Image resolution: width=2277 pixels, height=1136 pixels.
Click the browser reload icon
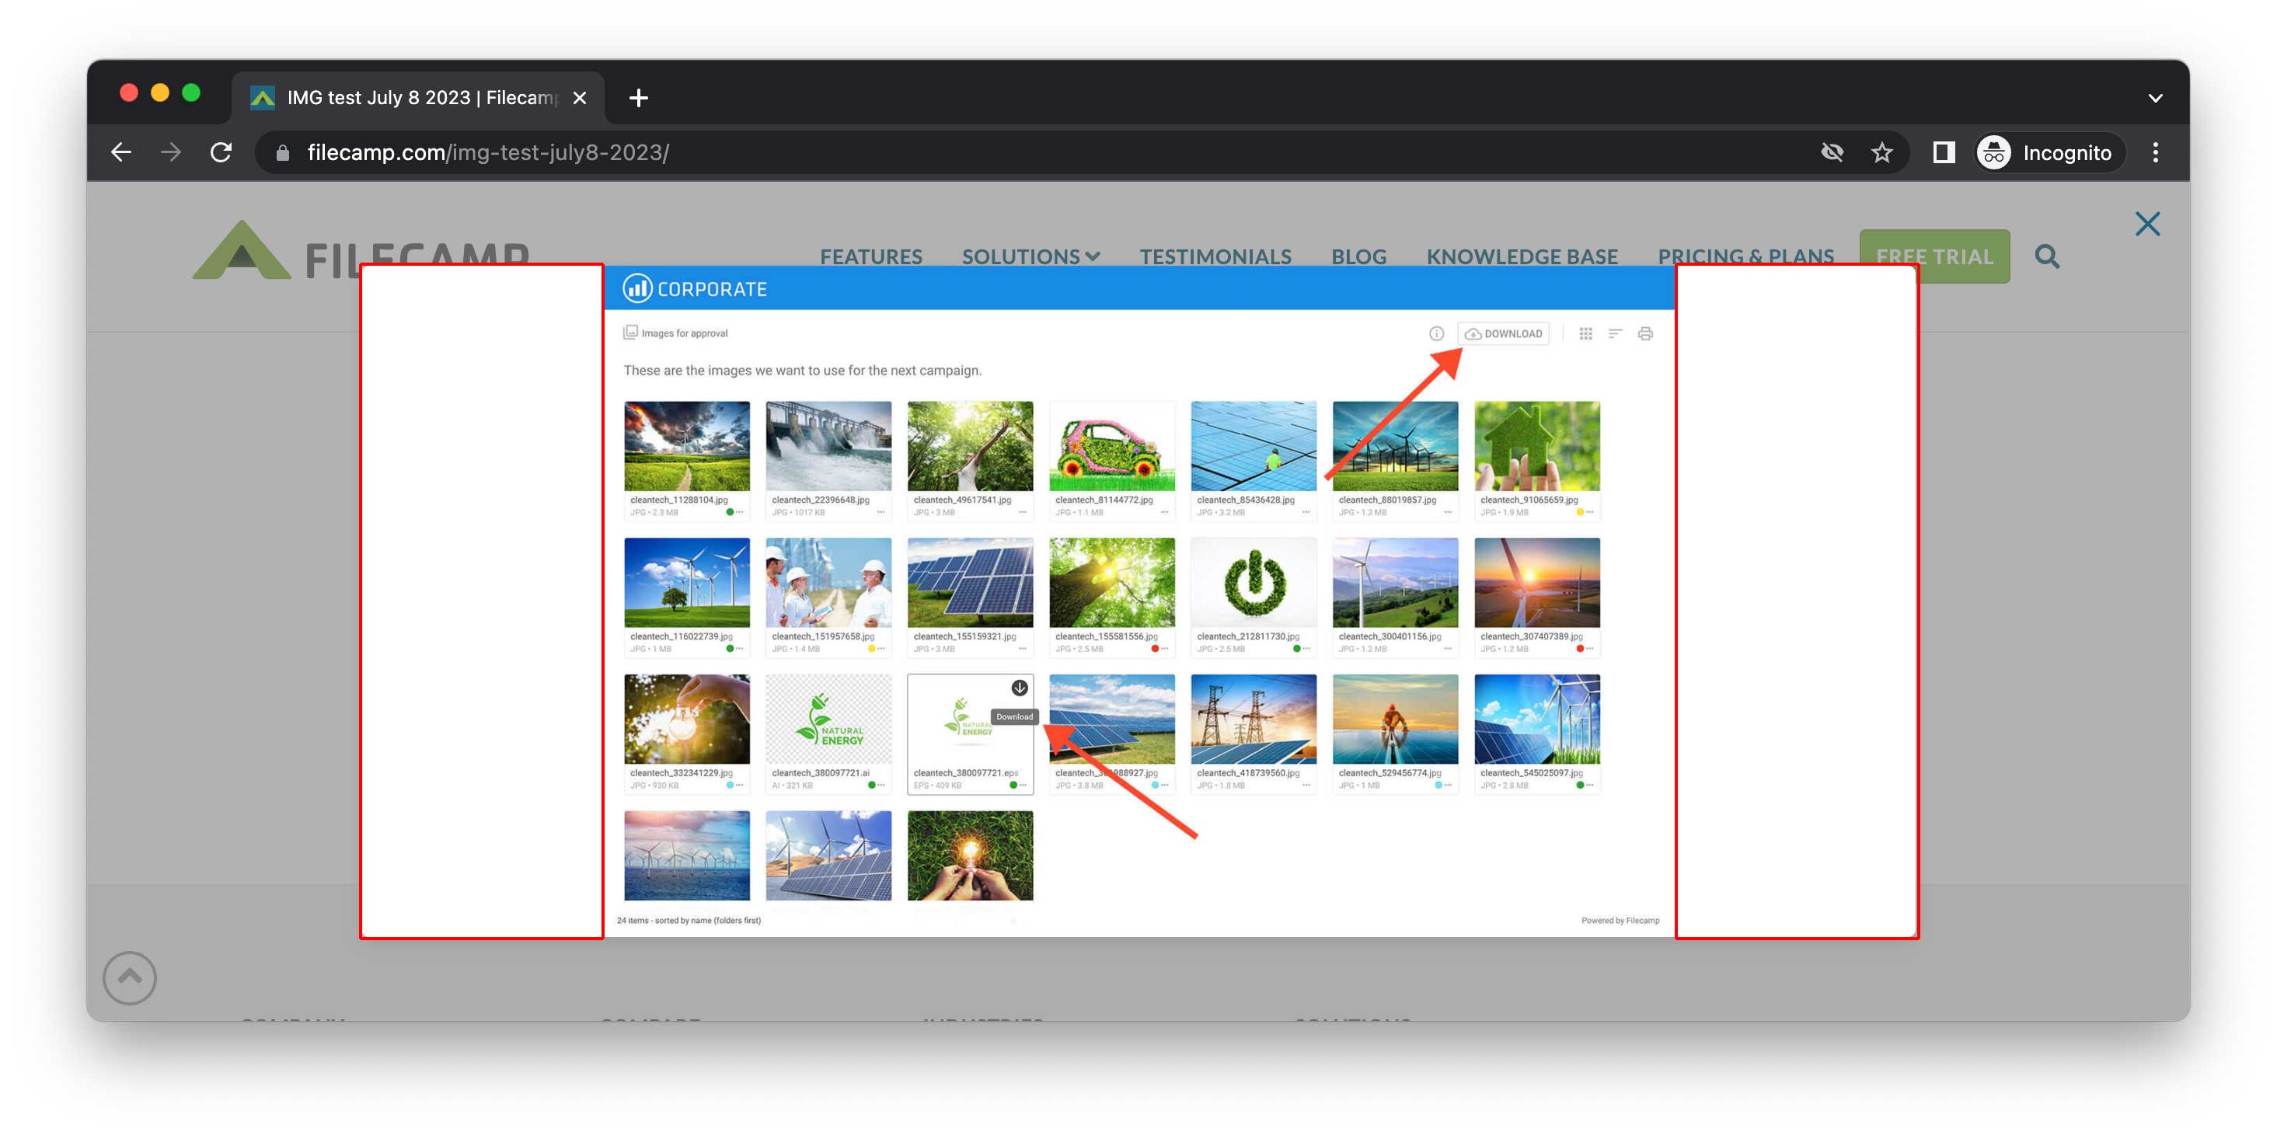pos(221,152)
